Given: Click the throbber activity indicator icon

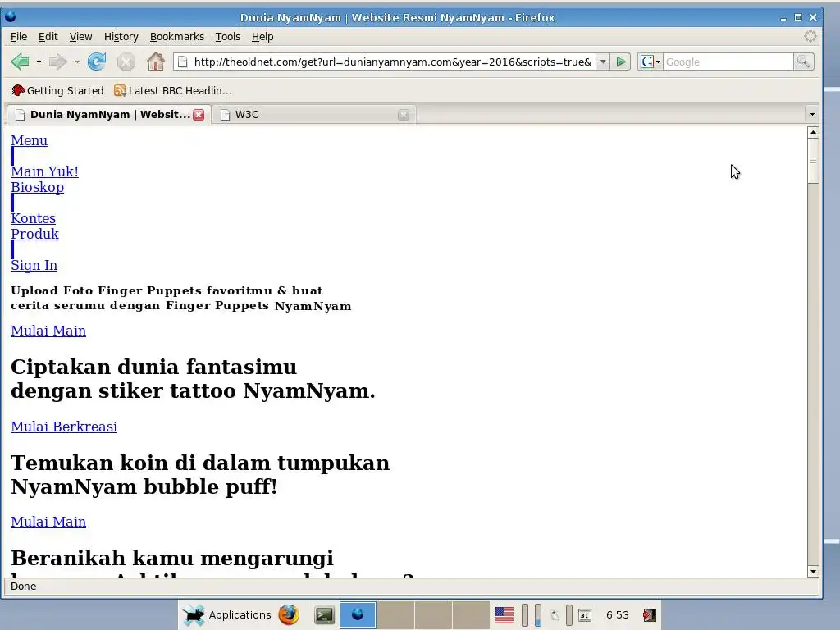Looking at the screenshot, I should pyautogui.click(x=810, y=36).
